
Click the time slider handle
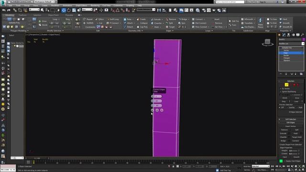pos(37,158)
